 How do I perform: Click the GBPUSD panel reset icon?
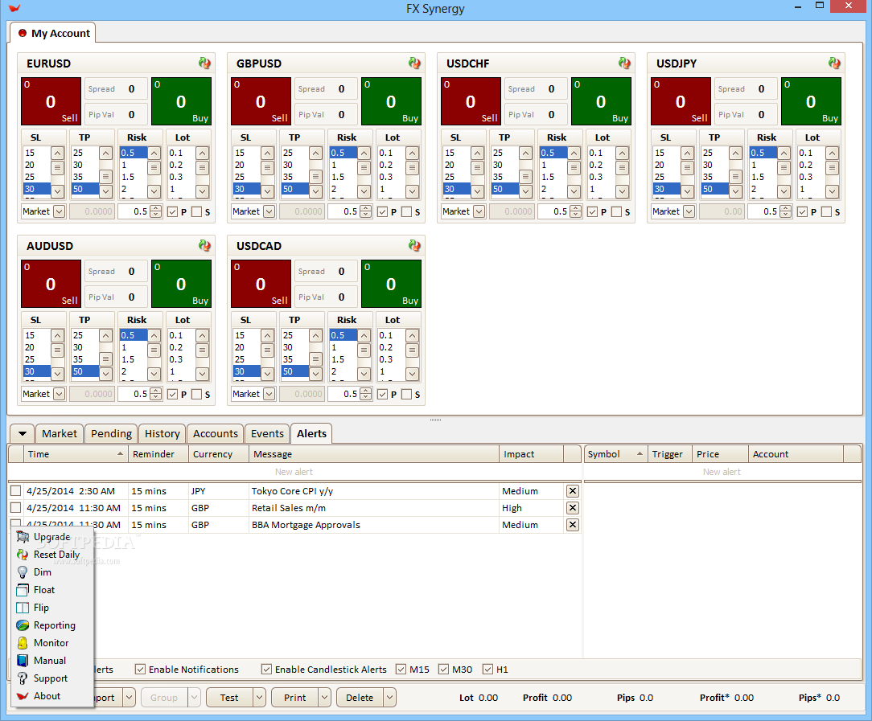[414, 63]
